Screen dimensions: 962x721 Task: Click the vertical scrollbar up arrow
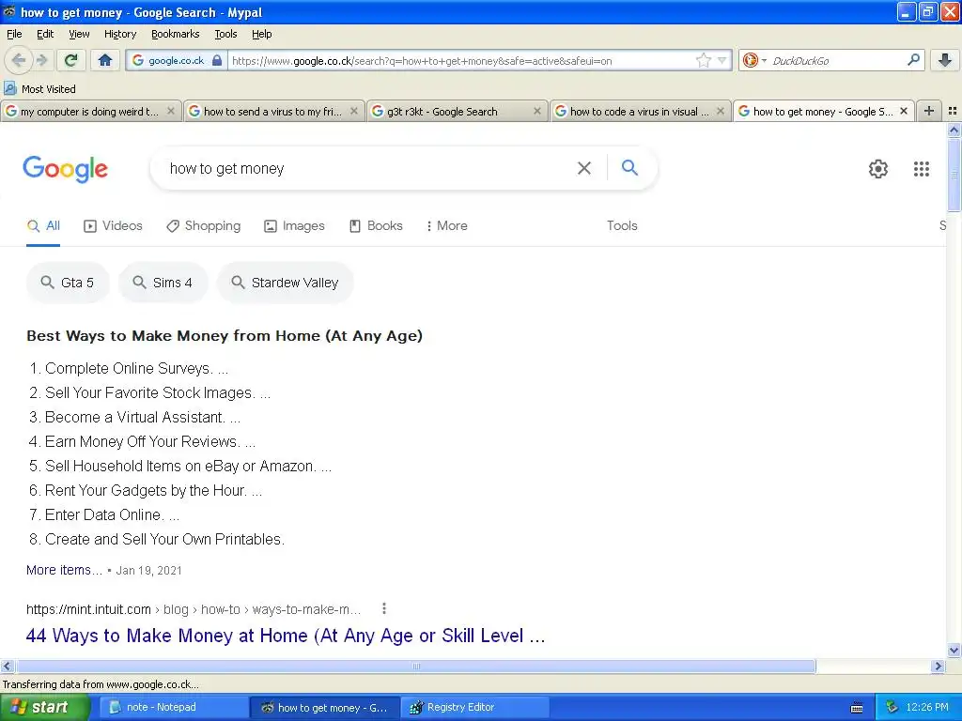pyautogui.click(x=954, y=130)
